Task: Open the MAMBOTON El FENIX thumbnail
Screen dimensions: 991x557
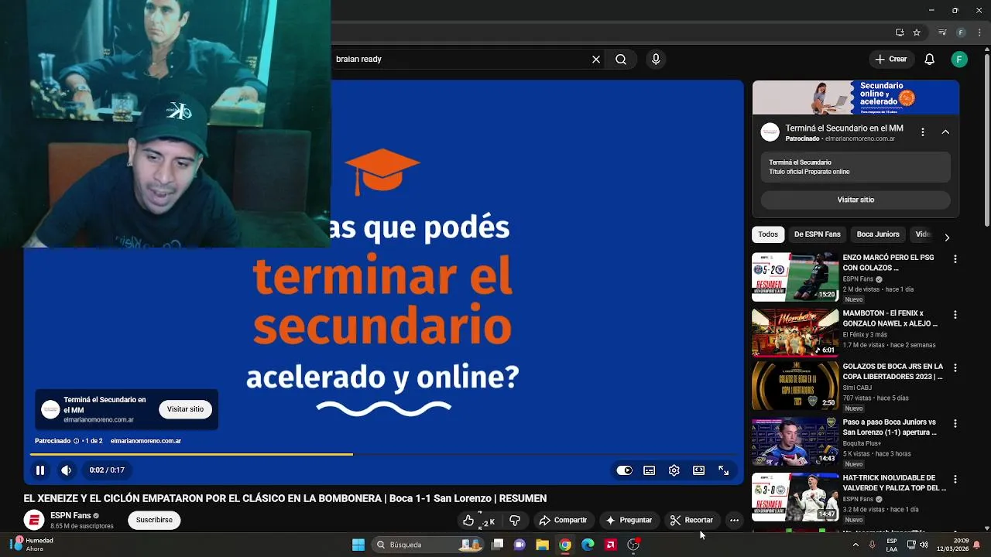Action: (795, 333)
